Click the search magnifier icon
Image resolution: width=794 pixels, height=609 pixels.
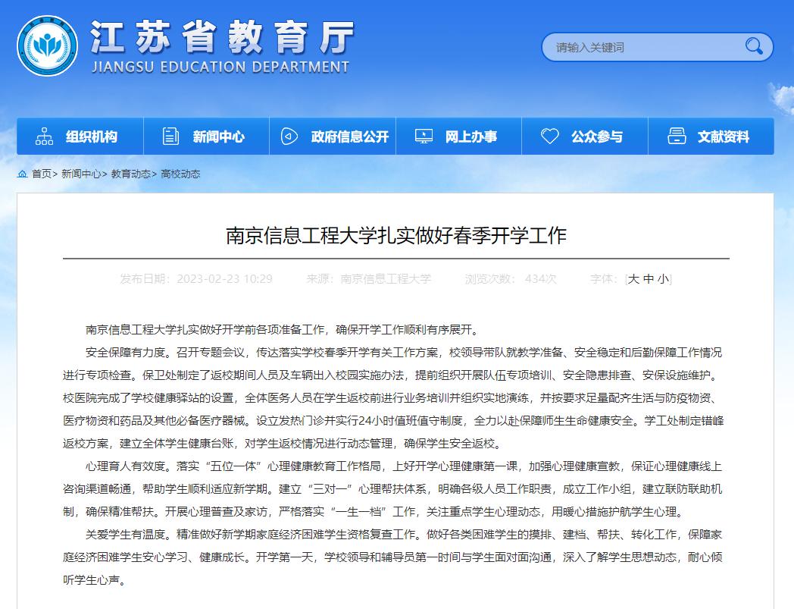tap(754, 46)
